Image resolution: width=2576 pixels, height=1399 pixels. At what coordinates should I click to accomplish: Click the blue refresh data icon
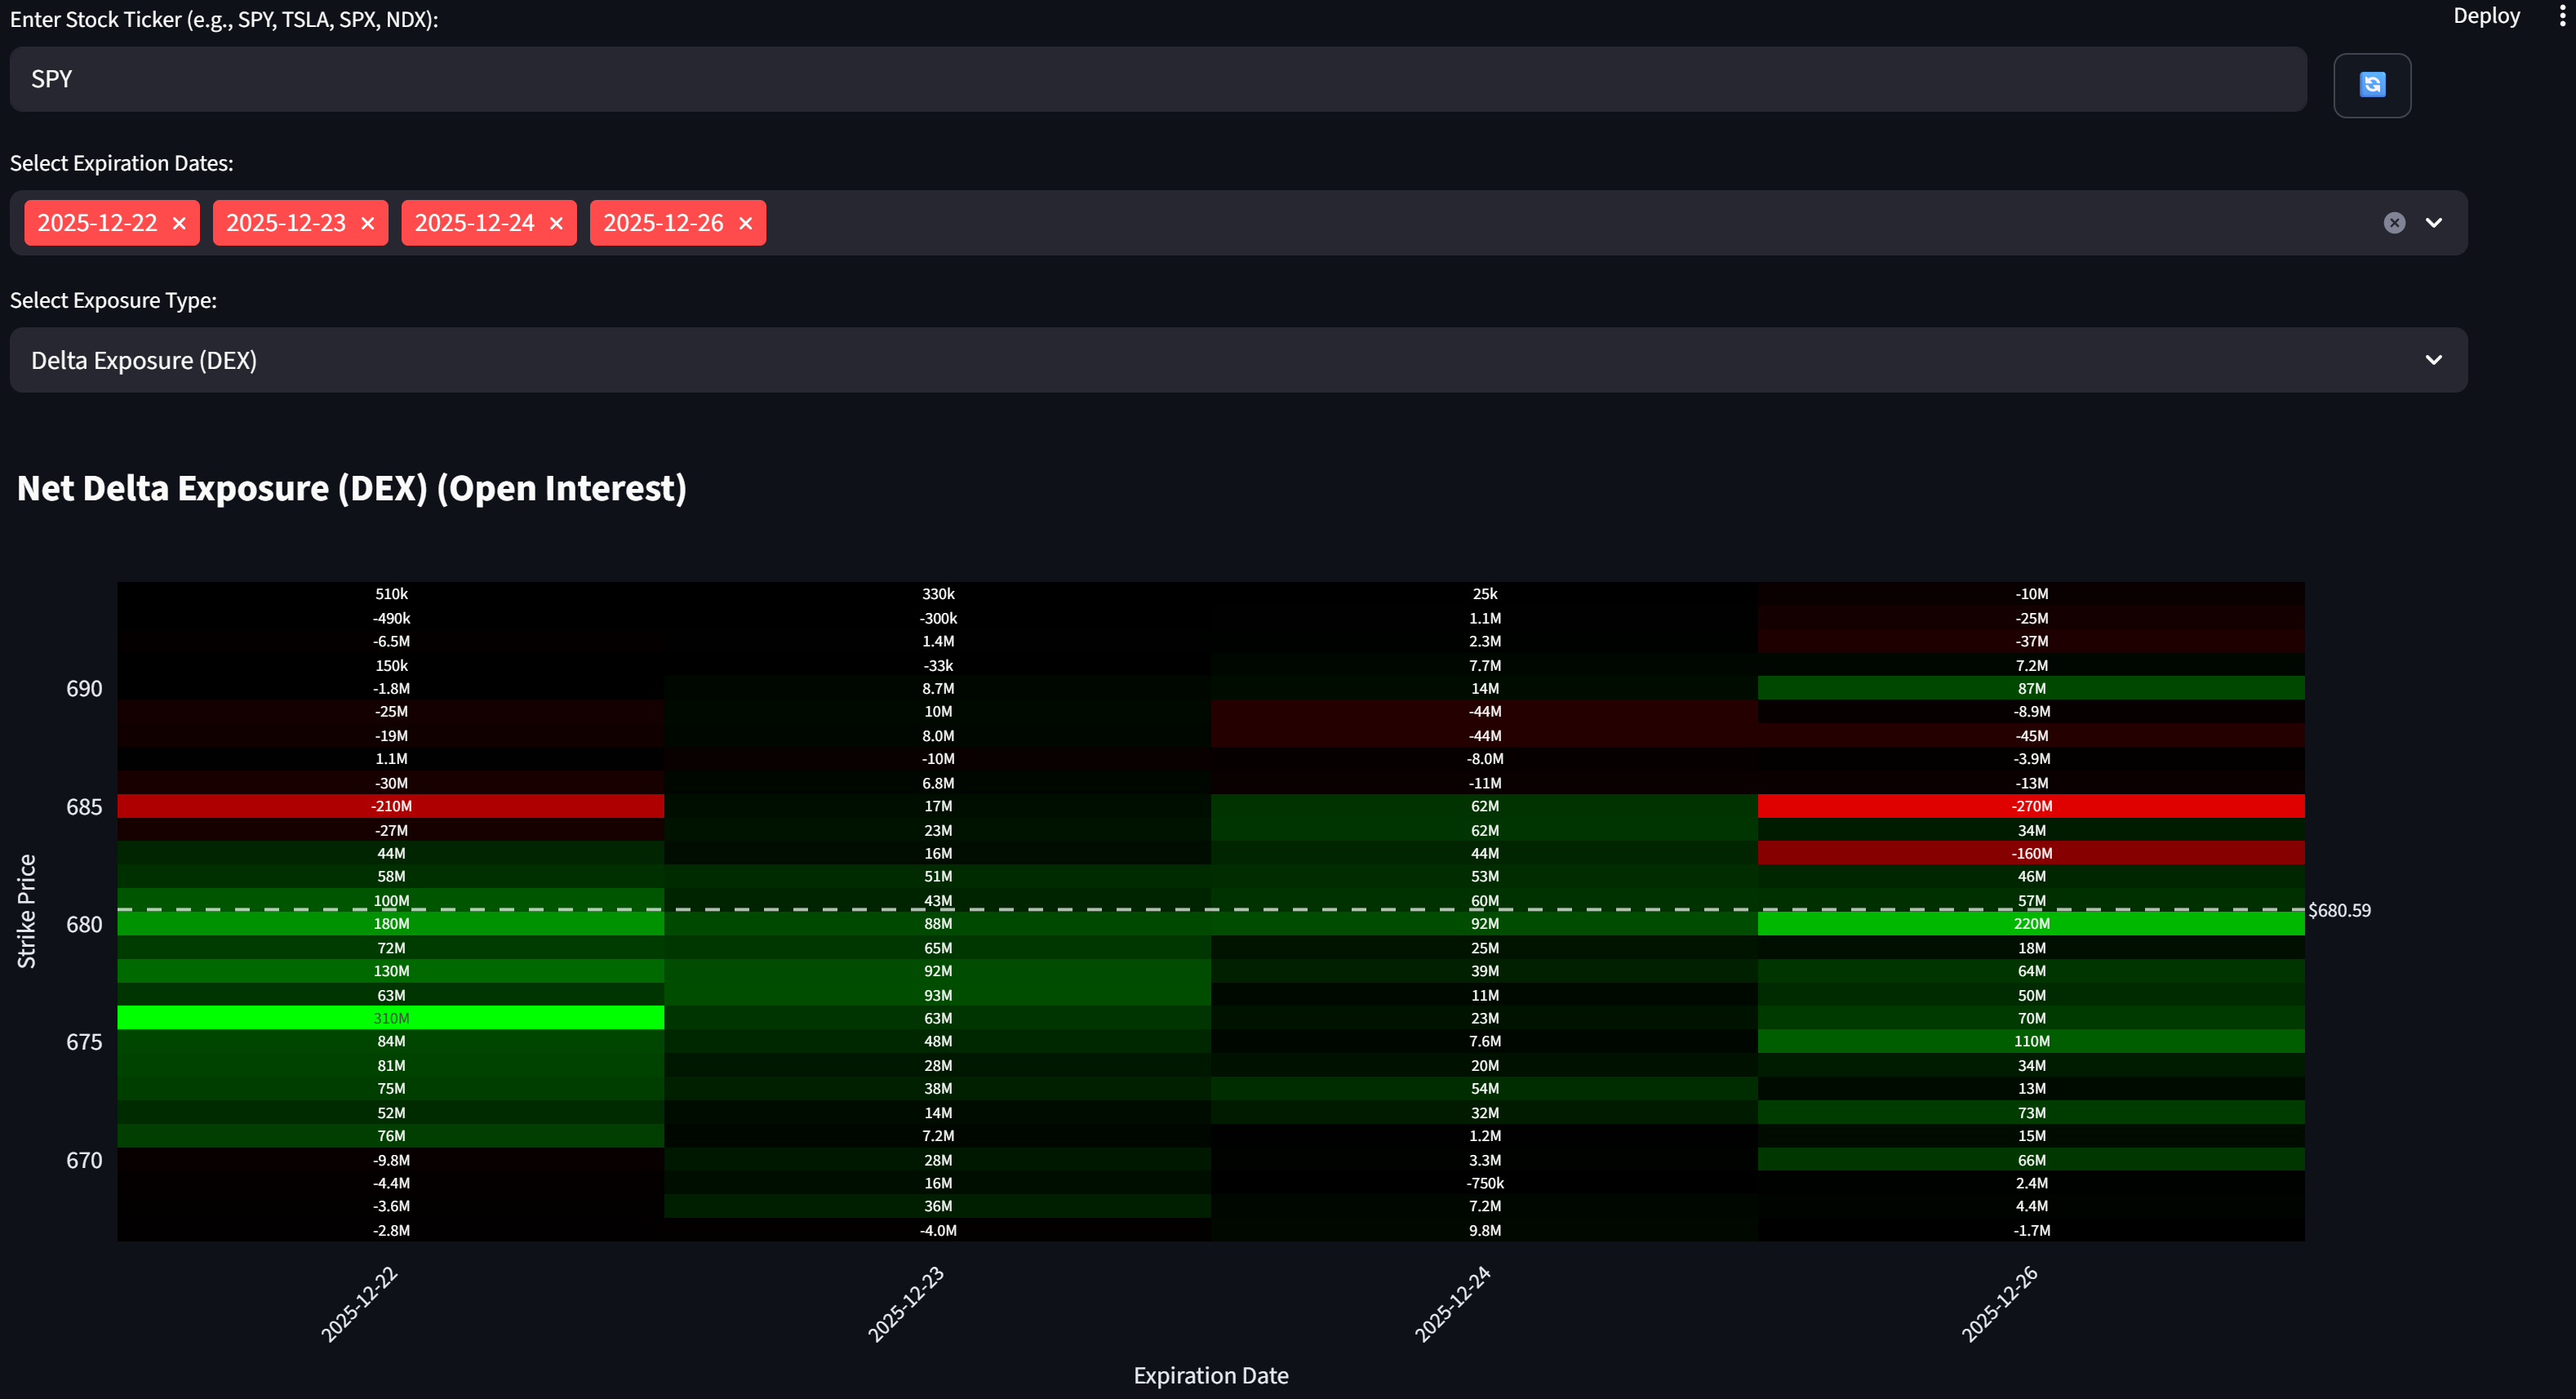pyautogui.click(x=2371, y=85)
